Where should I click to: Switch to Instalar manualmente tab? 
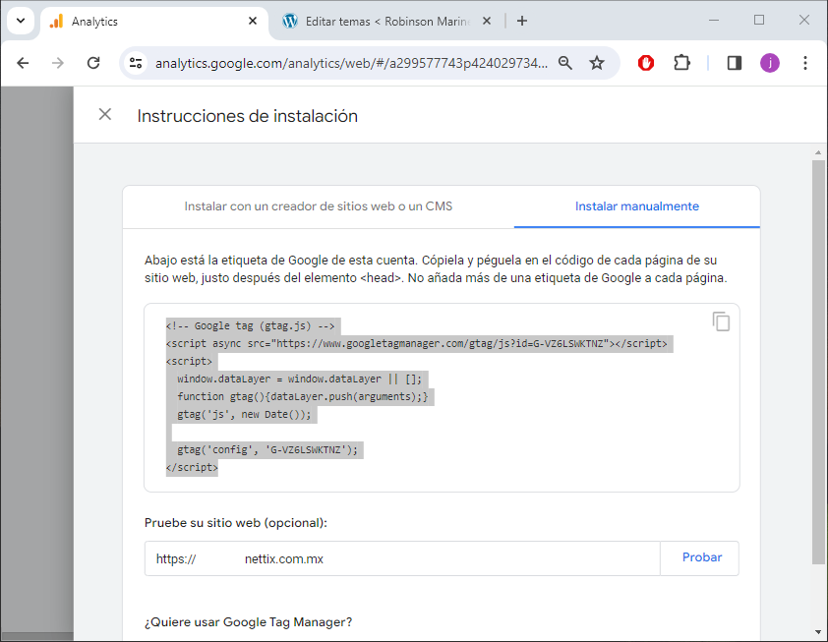pos(636,206)
